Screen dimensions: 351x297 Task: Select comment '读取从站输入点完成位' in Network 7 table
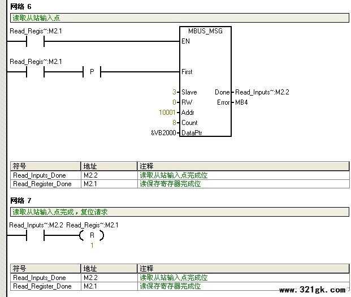click(174, 278)
